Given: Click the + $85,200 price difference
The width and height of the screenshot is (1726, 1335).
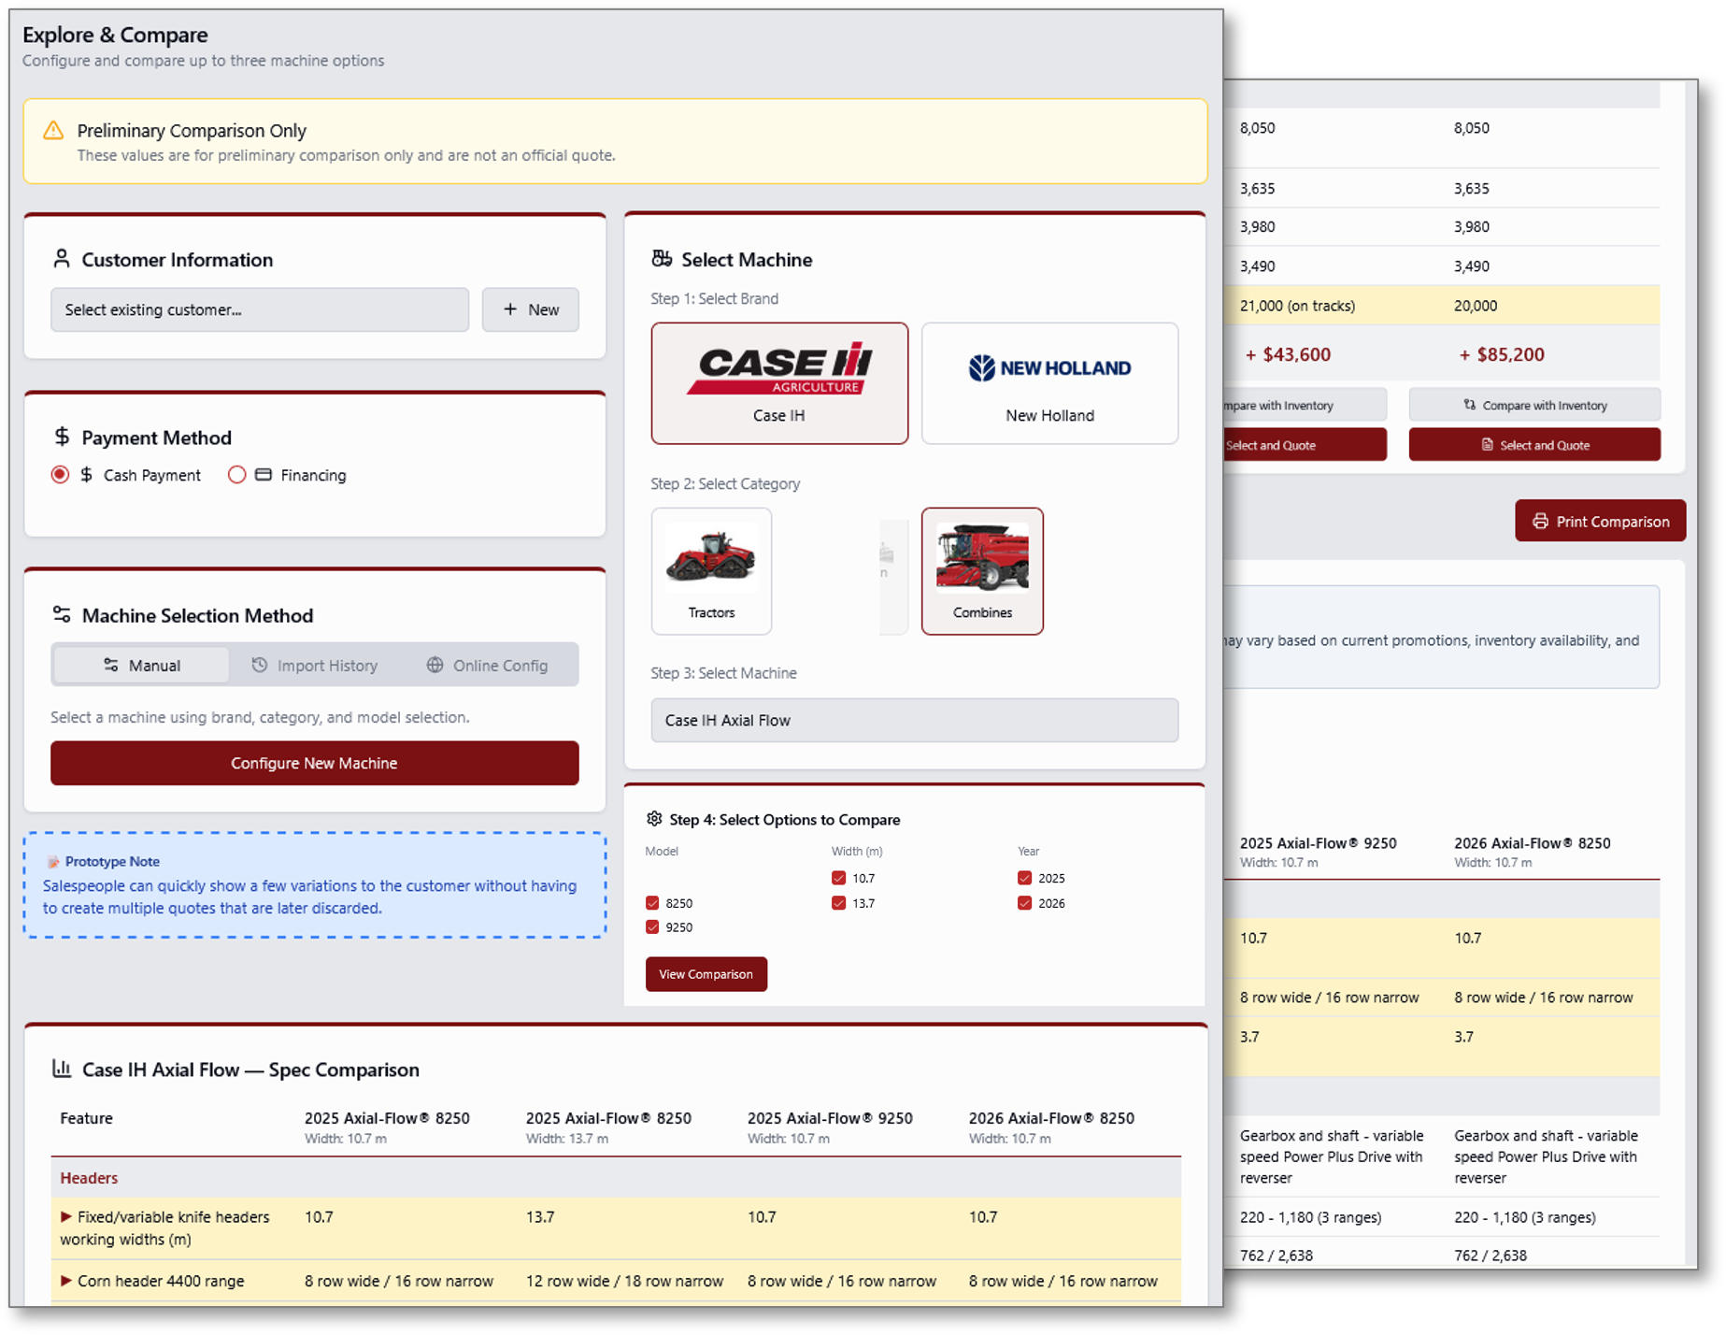Looking at the screenshot, I should click(x=1502, y=354).
